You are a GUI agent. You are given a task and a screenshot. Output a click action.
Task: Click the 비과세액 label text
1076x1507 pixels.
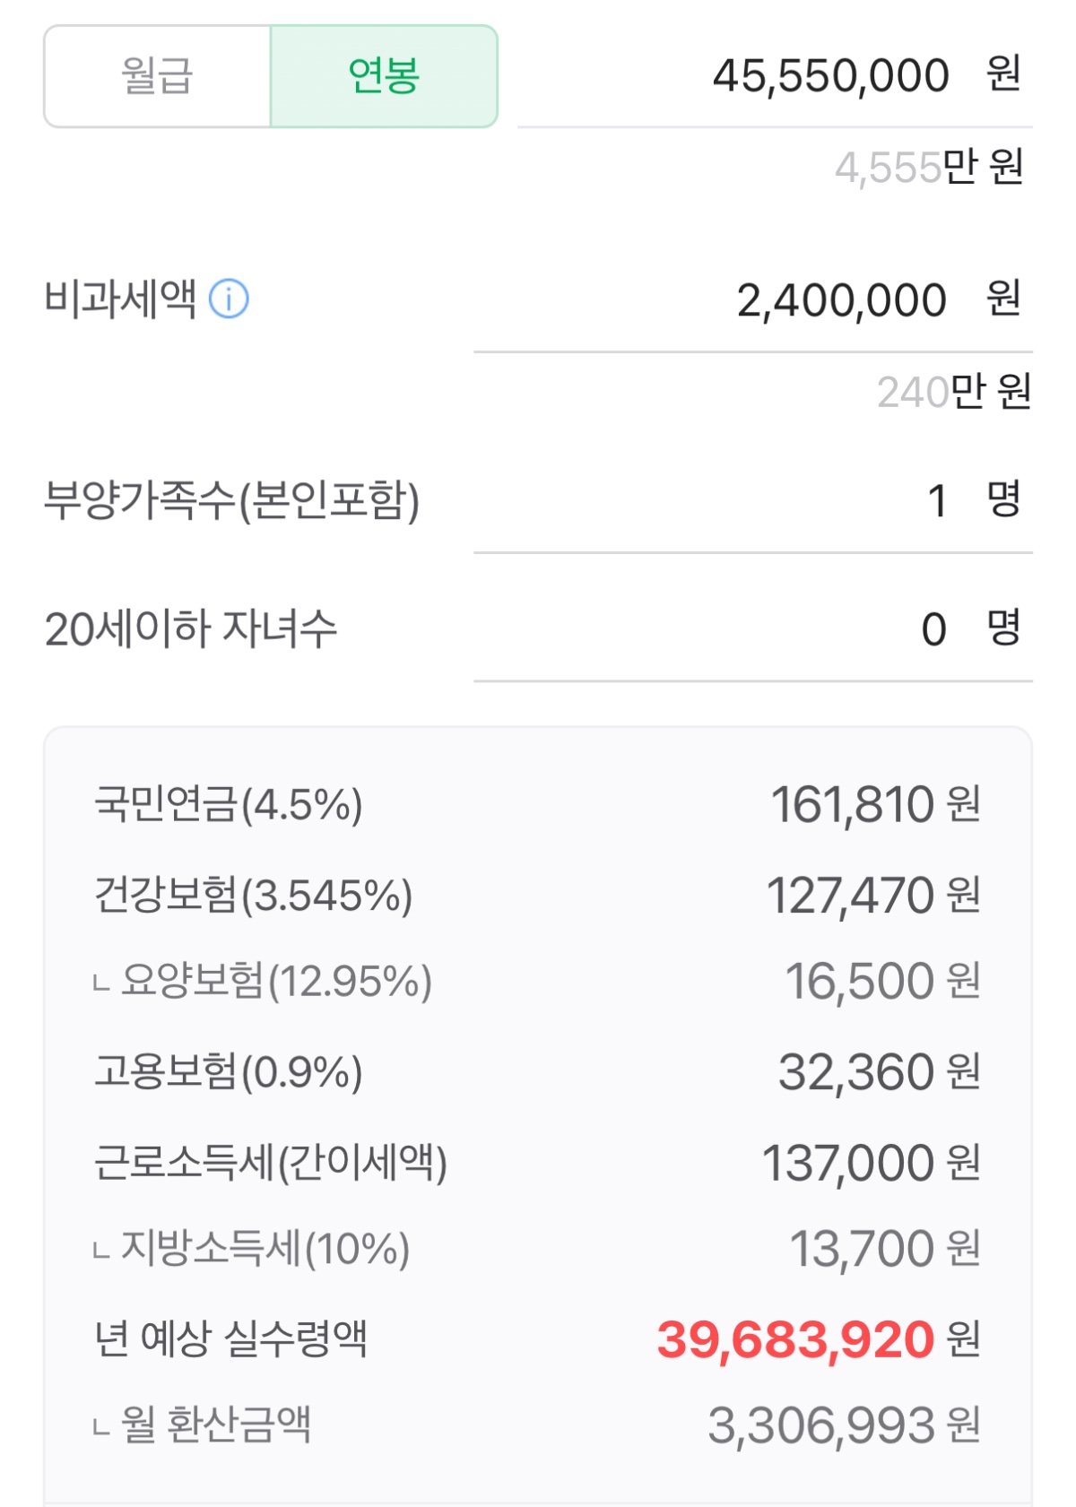120,299
